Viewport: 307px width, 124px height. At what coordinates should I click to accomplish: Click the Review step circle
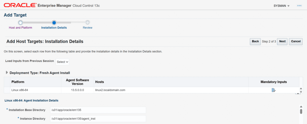click(88, 23)
